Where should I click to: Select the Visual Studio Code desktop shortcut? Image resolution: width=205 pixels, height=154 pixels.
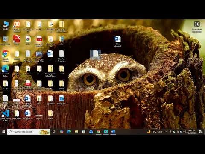[x=6, y=115]
